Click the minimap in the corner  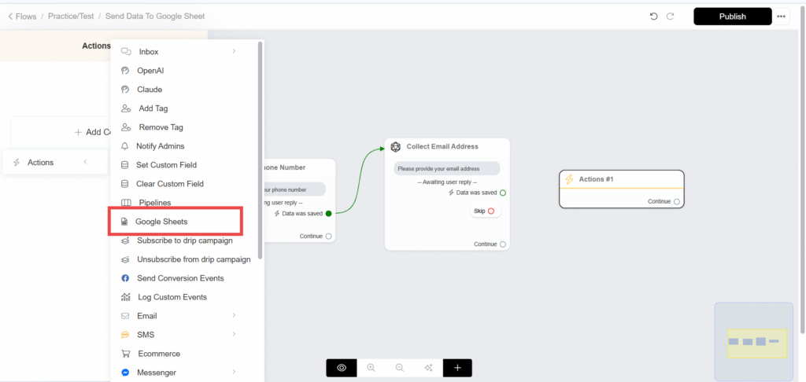point(753,342)
